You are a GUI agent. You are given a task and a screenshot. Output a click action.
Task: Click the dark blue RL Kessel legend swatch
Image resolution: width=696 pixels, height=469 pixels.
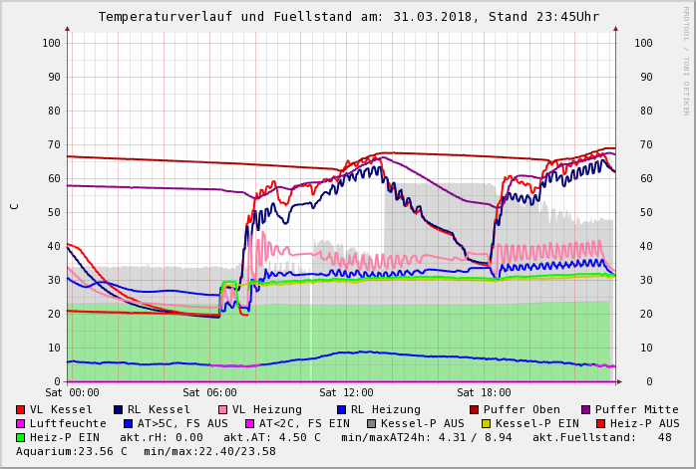118,409
